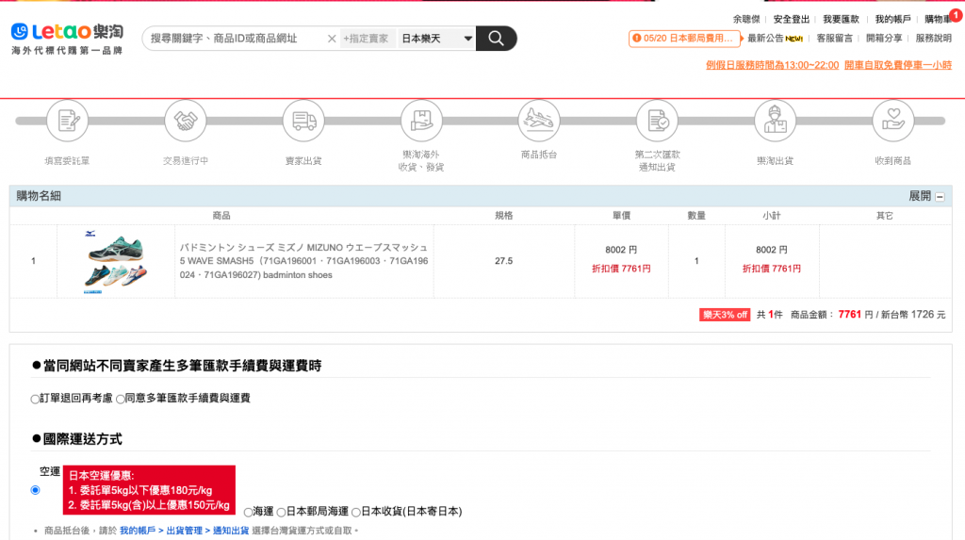965x540 pixels.
Task: Click the product title MIZUNO WAVE SMASH5
Action: pos(304,261)
